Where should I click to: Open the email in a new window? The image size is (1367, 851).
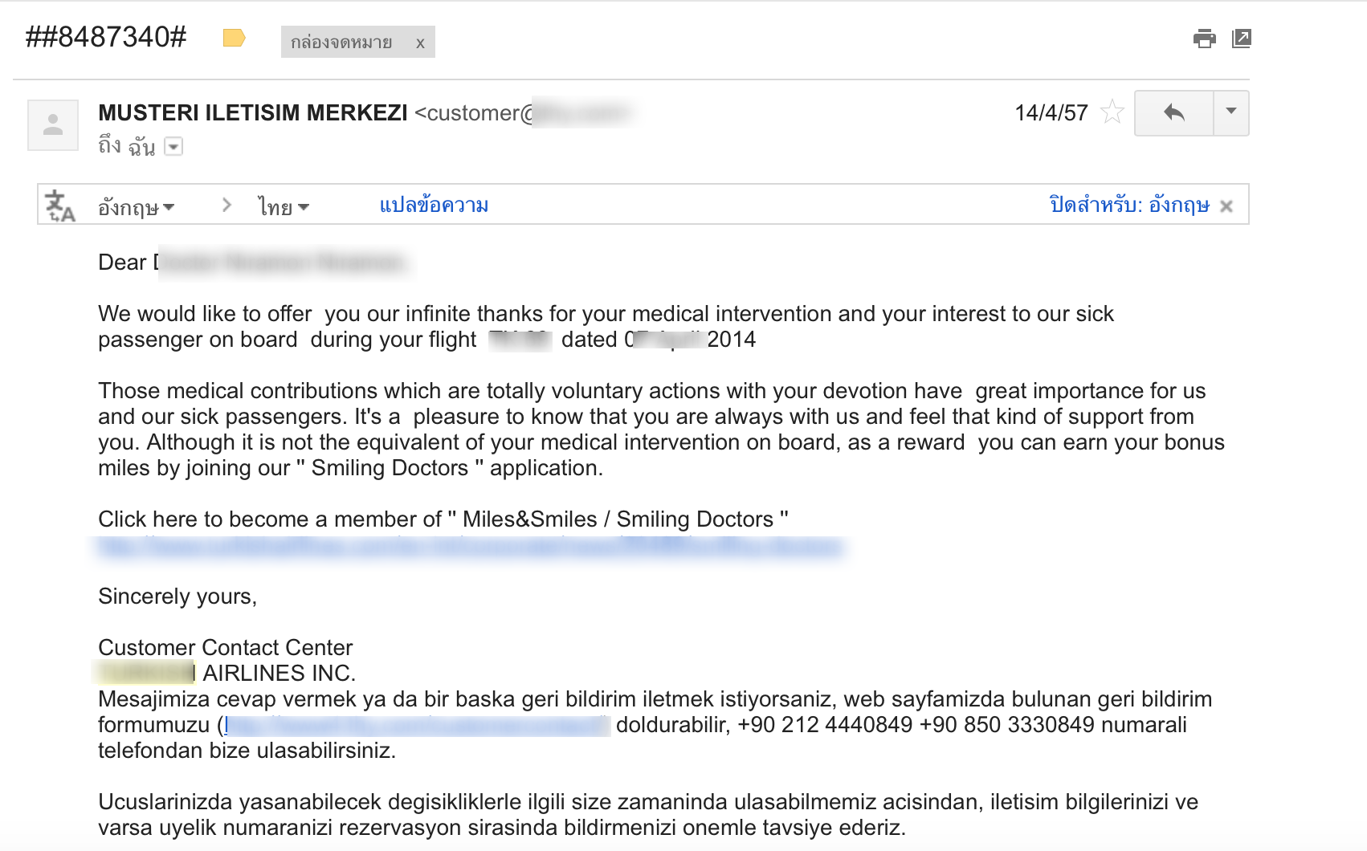1242,39
